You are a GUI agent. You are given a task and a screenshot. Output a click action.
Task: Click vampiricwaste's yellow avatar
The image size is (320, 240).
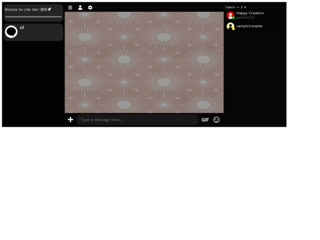coord(231,26)
